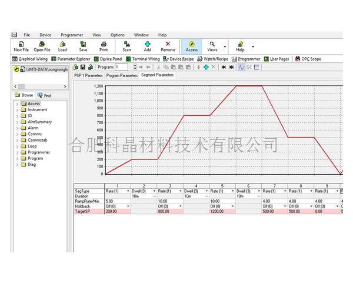Switch to the Program Parameters tab
The height and width of the screenshot is (294, 353).
(122, 76)
